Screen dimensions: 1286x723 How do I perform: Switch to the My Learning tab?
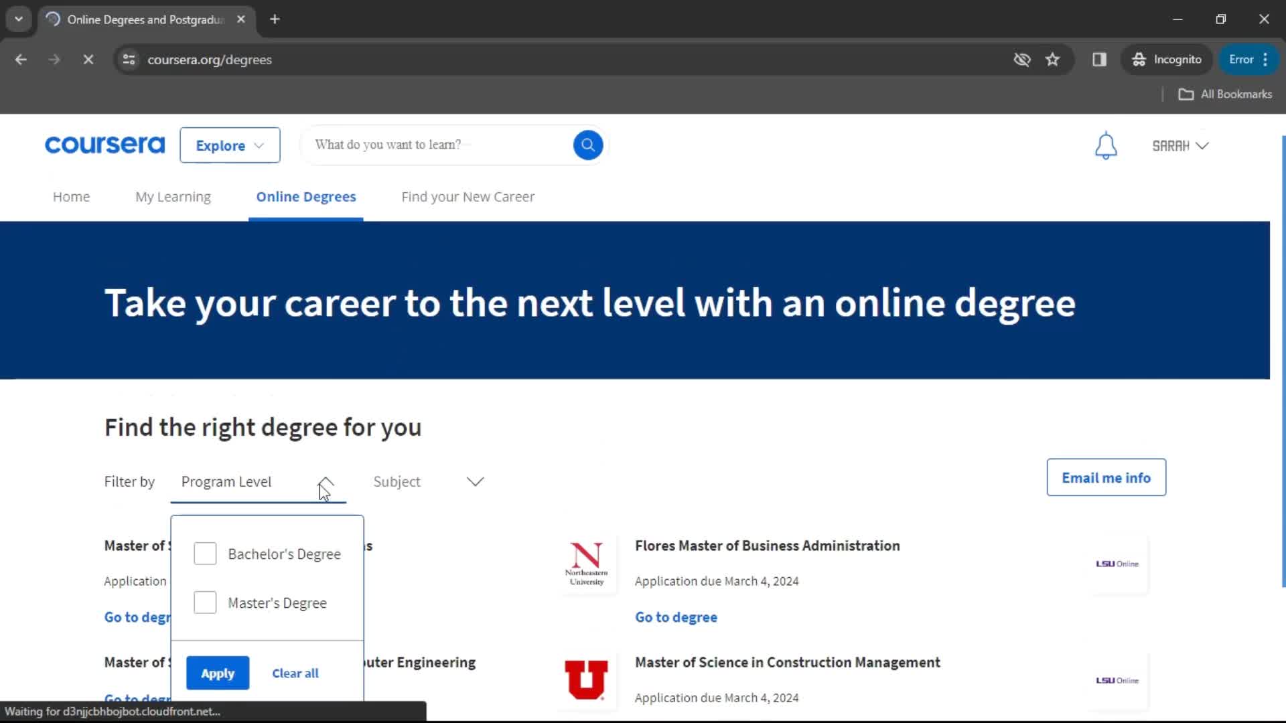pyautogui.click(x=172, y=196)
